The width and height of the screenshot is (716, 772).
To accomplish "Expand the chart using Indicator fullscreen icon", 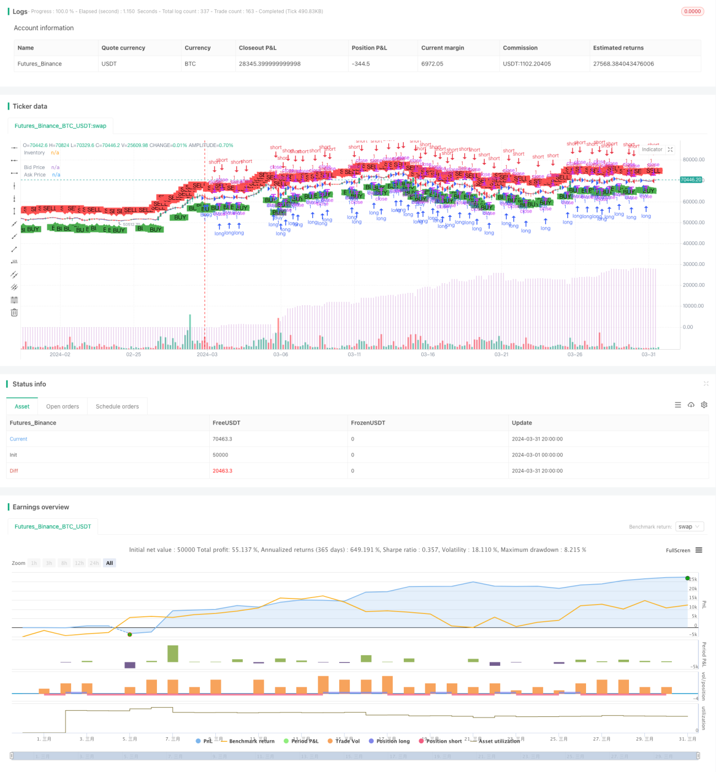I will (x=670, y=149).
